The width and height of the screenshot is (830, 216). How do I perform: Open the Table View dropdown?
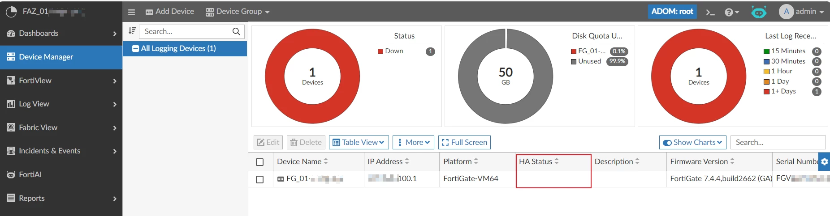click(x=359, y=142)
